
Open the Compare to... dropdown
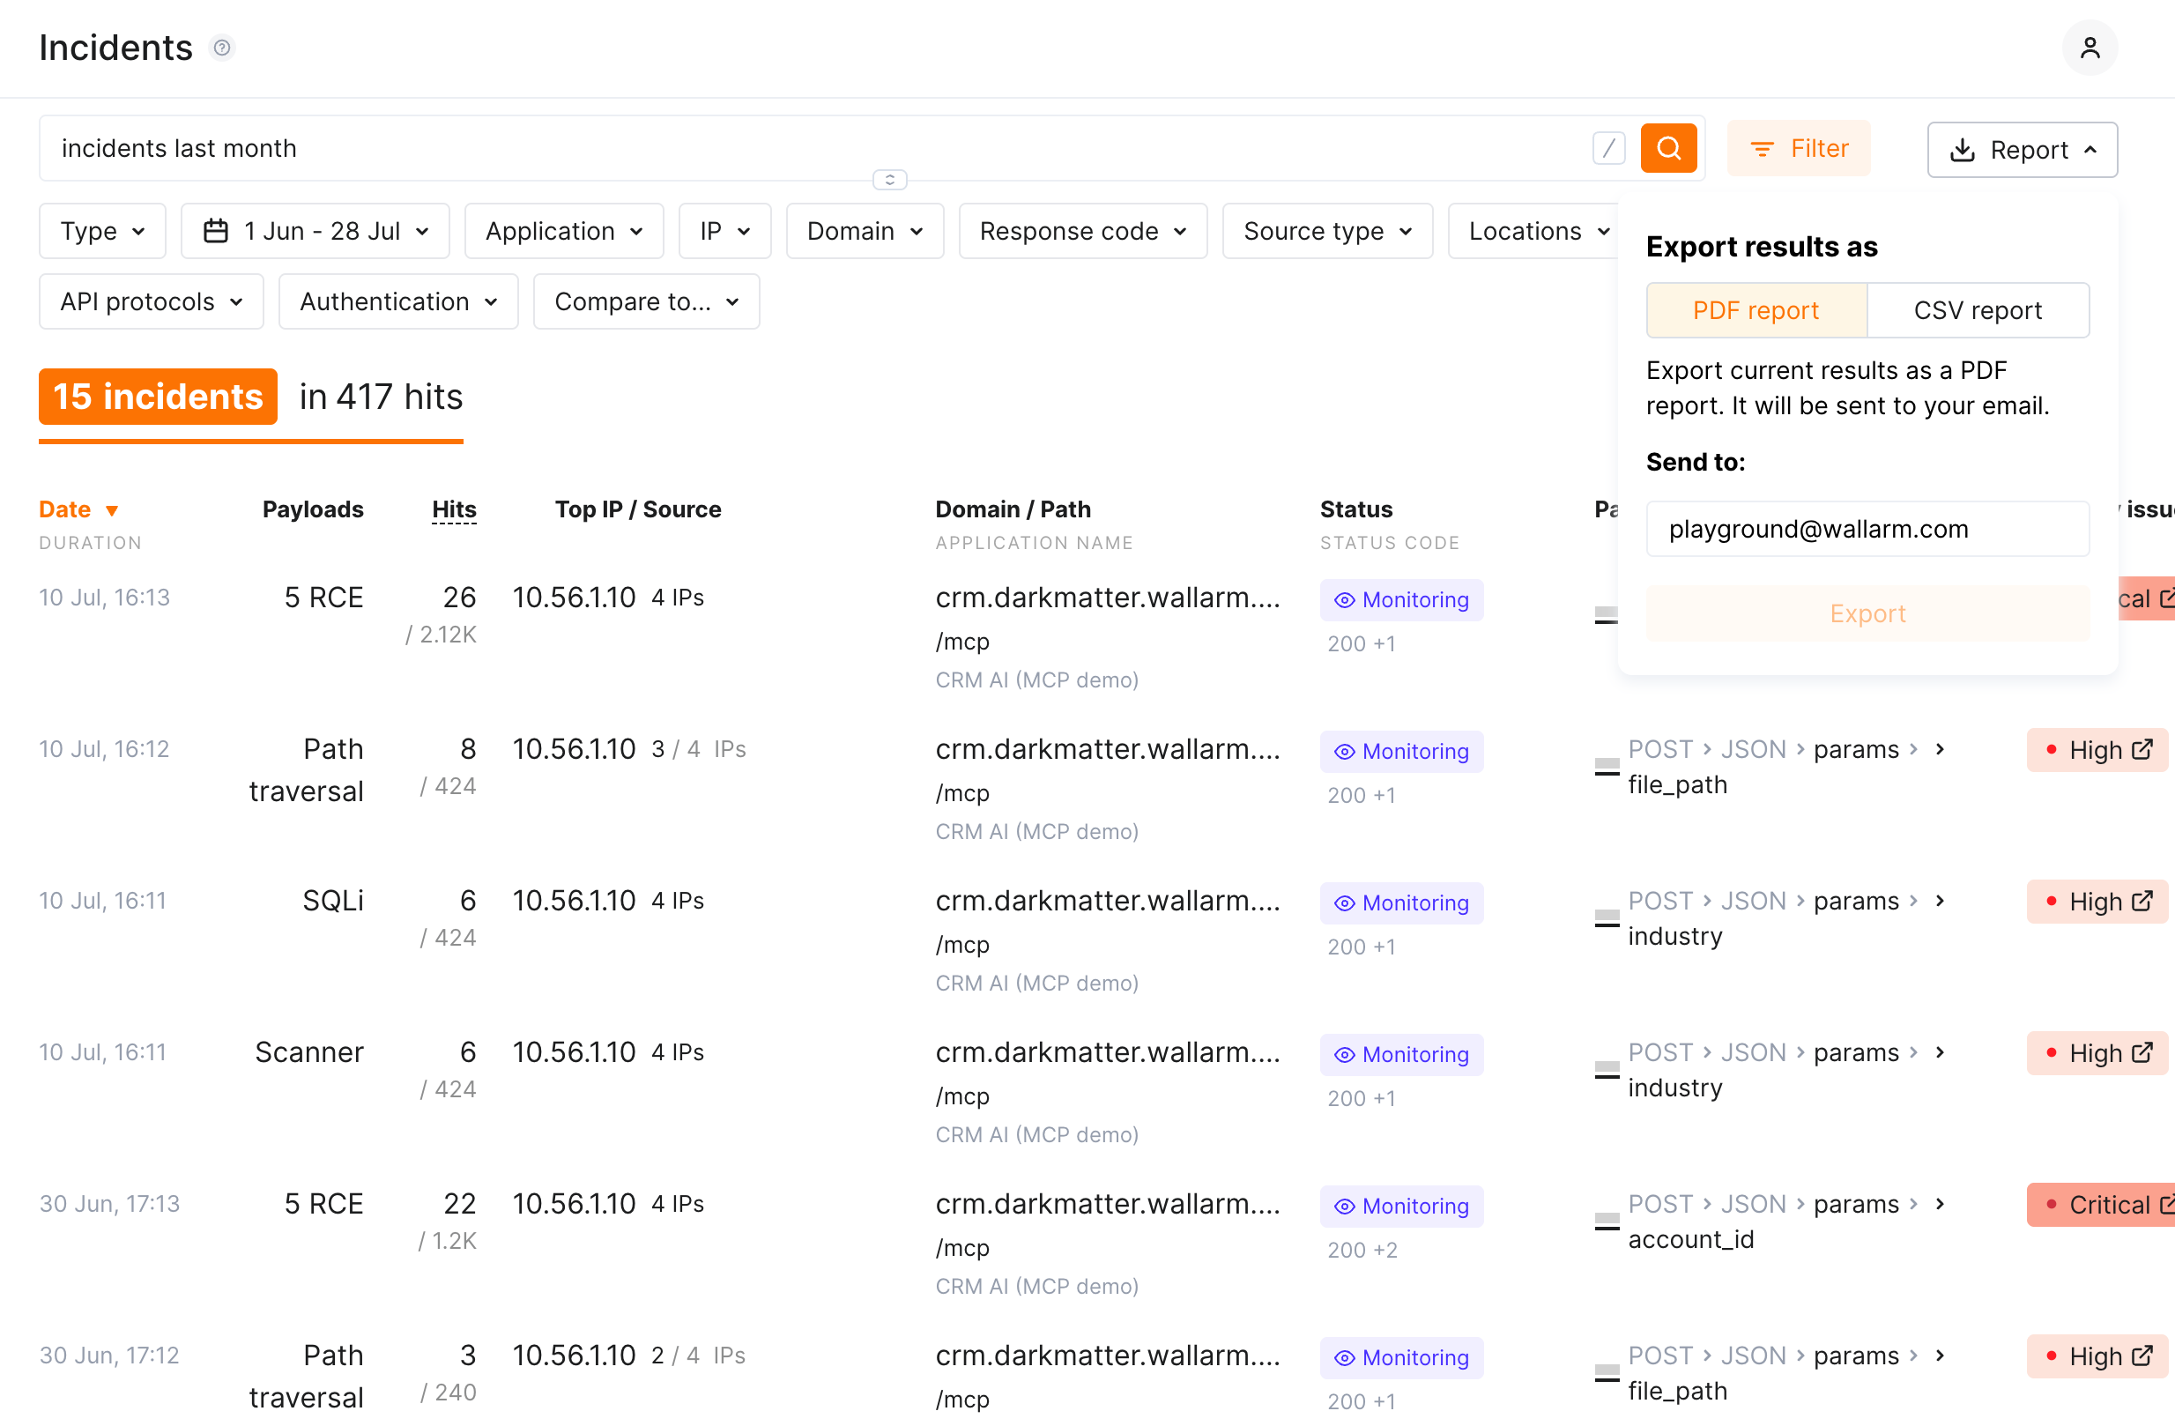pos(646,301)
